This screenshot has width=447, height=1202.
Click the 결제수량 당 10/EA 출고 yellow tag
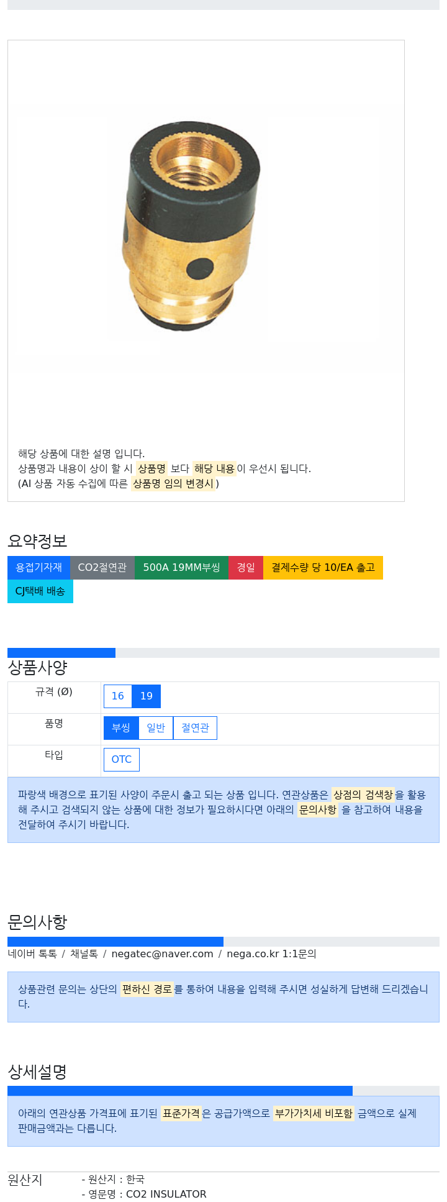[323, 568]
